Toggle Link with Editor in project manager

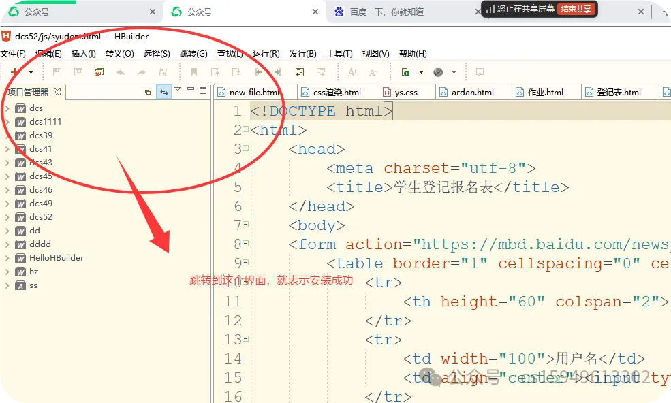164,91
